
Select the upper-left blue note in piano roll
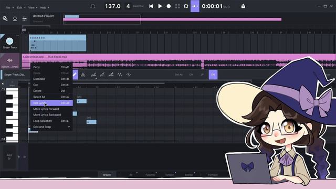click(x=82, y=101)
